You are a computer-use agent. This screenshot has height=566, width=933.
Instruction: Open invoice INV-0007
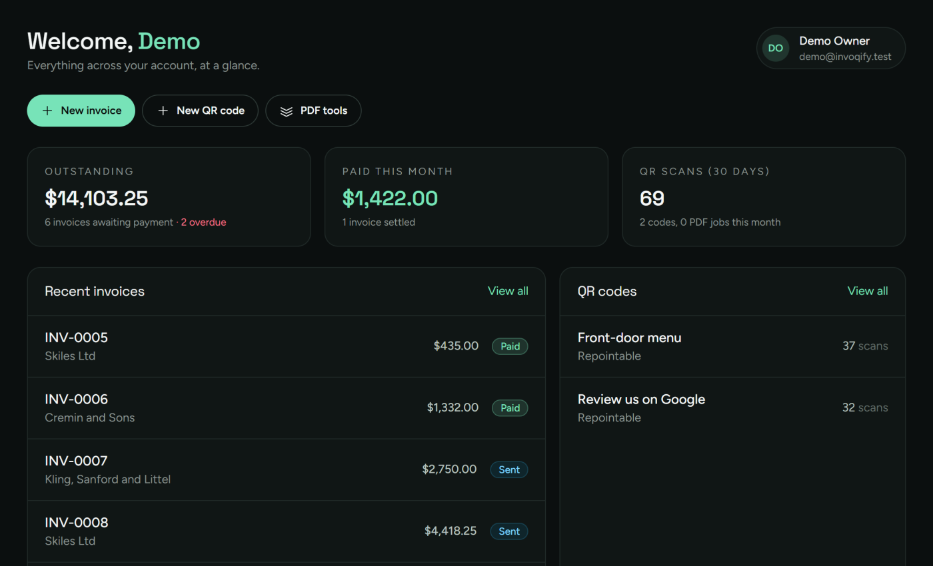pyautogui.click(x=287, y=469)
